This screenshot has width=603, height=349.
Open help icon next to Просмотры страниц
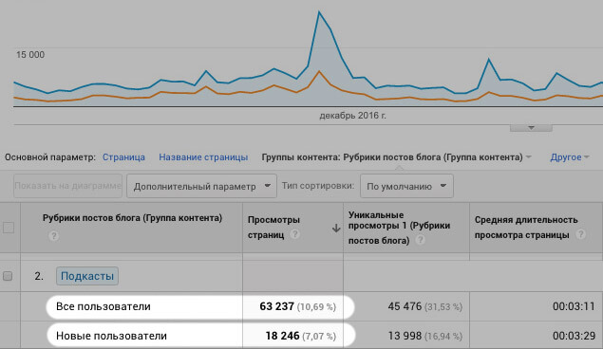pos(295,234)
